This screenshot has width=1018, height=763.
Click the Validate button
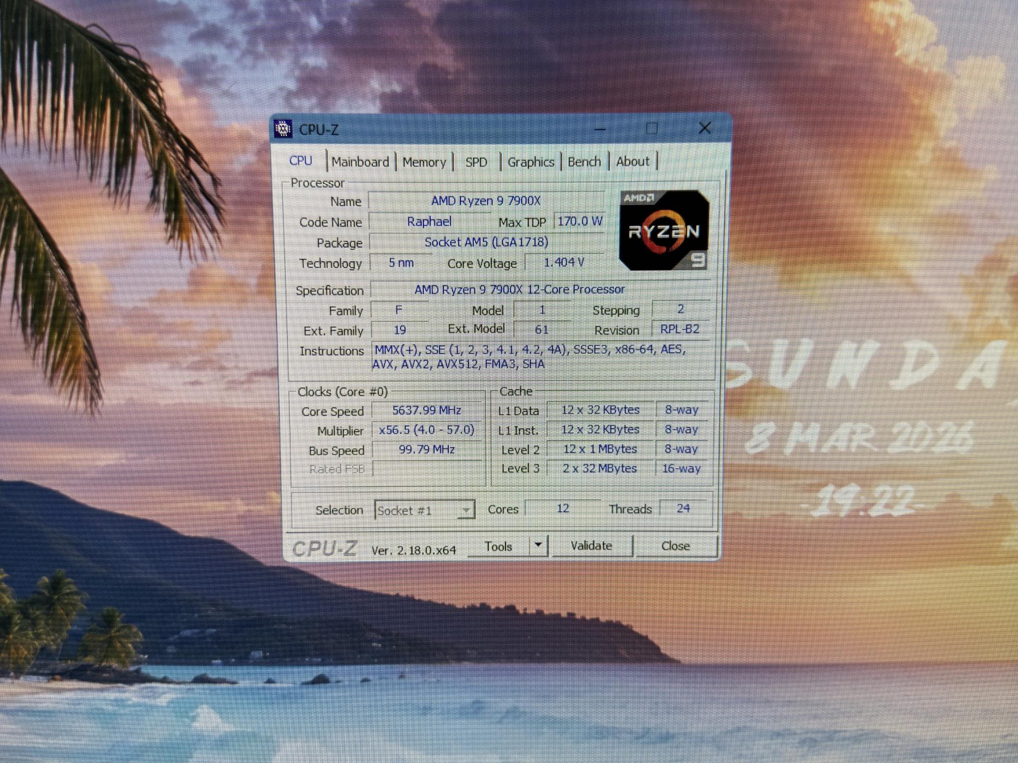coord(592,545)
